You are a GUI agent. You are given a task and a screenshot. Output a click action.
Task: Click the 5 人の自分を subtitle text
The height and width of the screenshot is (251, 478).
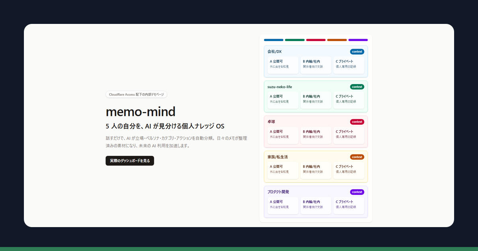click(165, 126)
